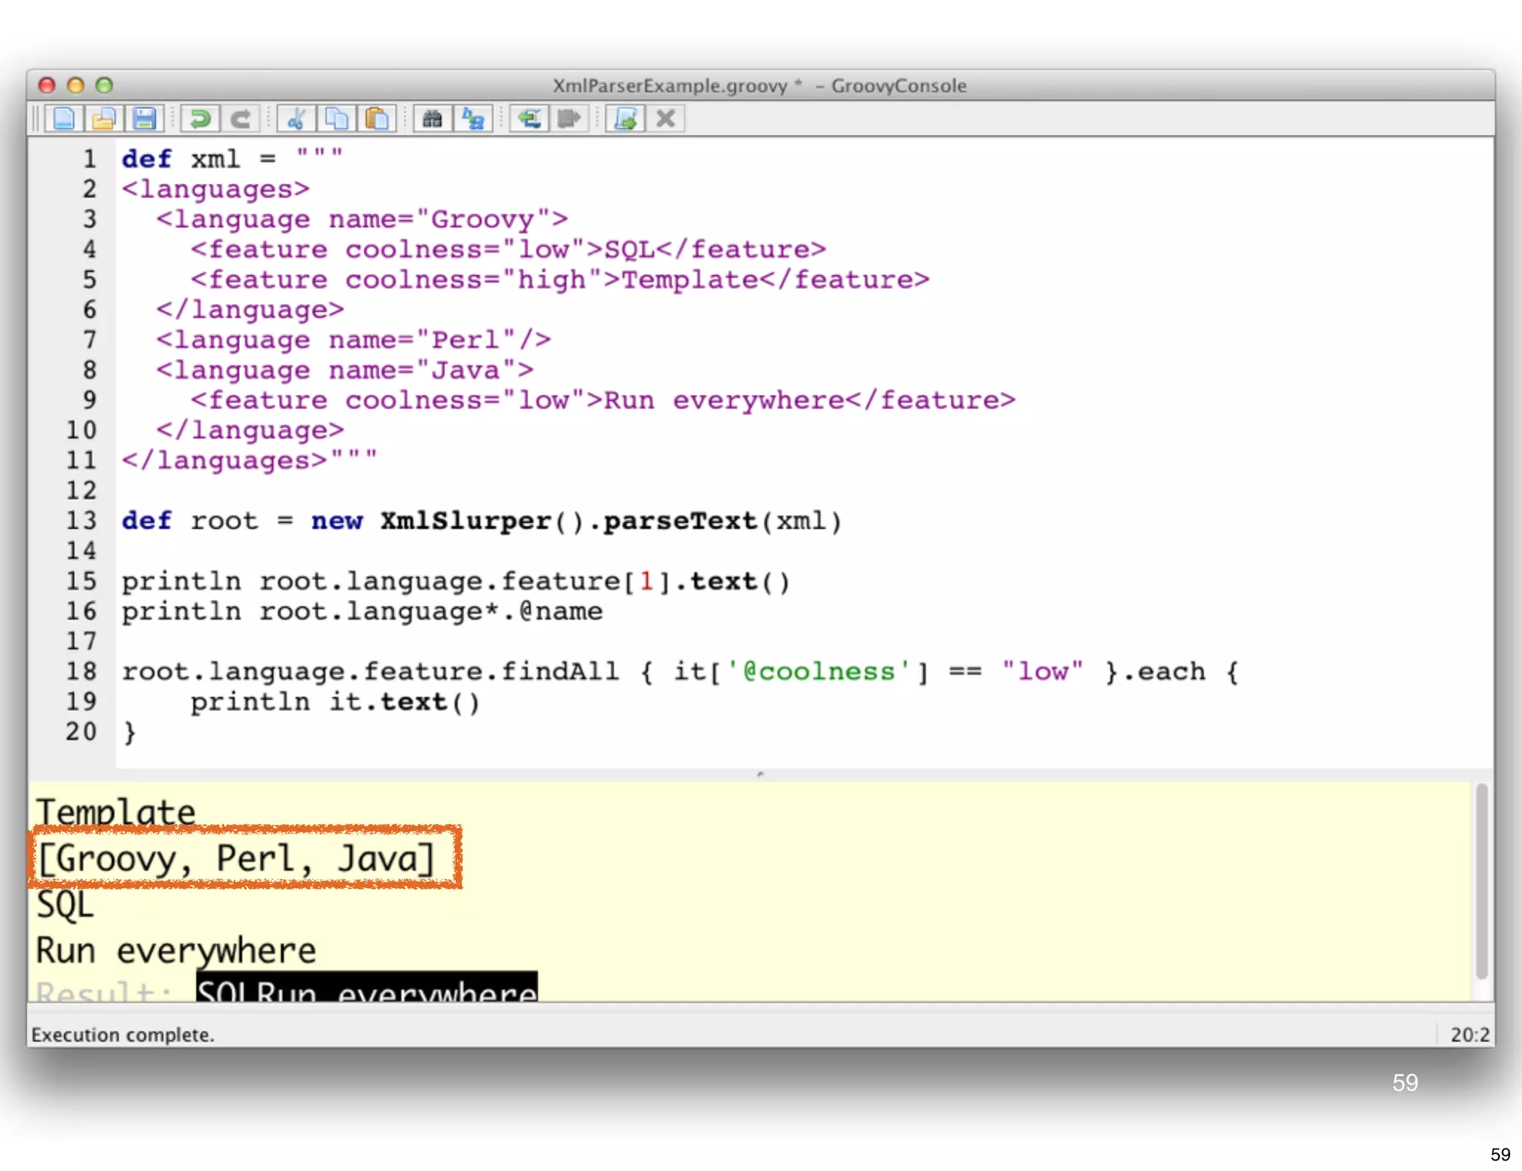Click the toolbar drag grip handle

[x=35, y=119]
